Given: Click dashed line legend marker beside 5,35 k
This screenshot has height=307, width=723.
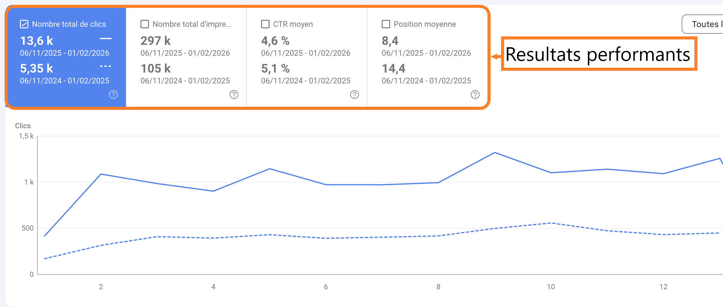Looking at the screenshot, I should coord(106,66).
